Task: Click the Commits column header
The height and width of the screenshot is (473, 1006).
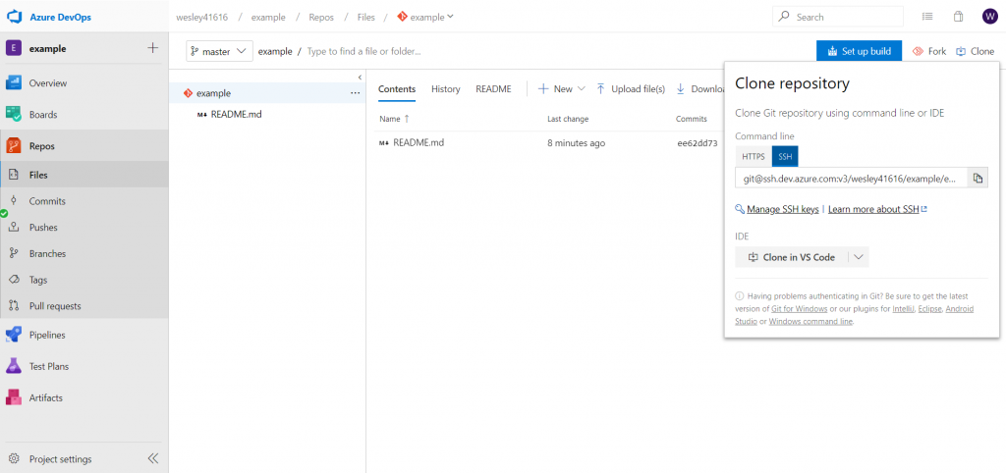Action: click(x=691, y=119)
